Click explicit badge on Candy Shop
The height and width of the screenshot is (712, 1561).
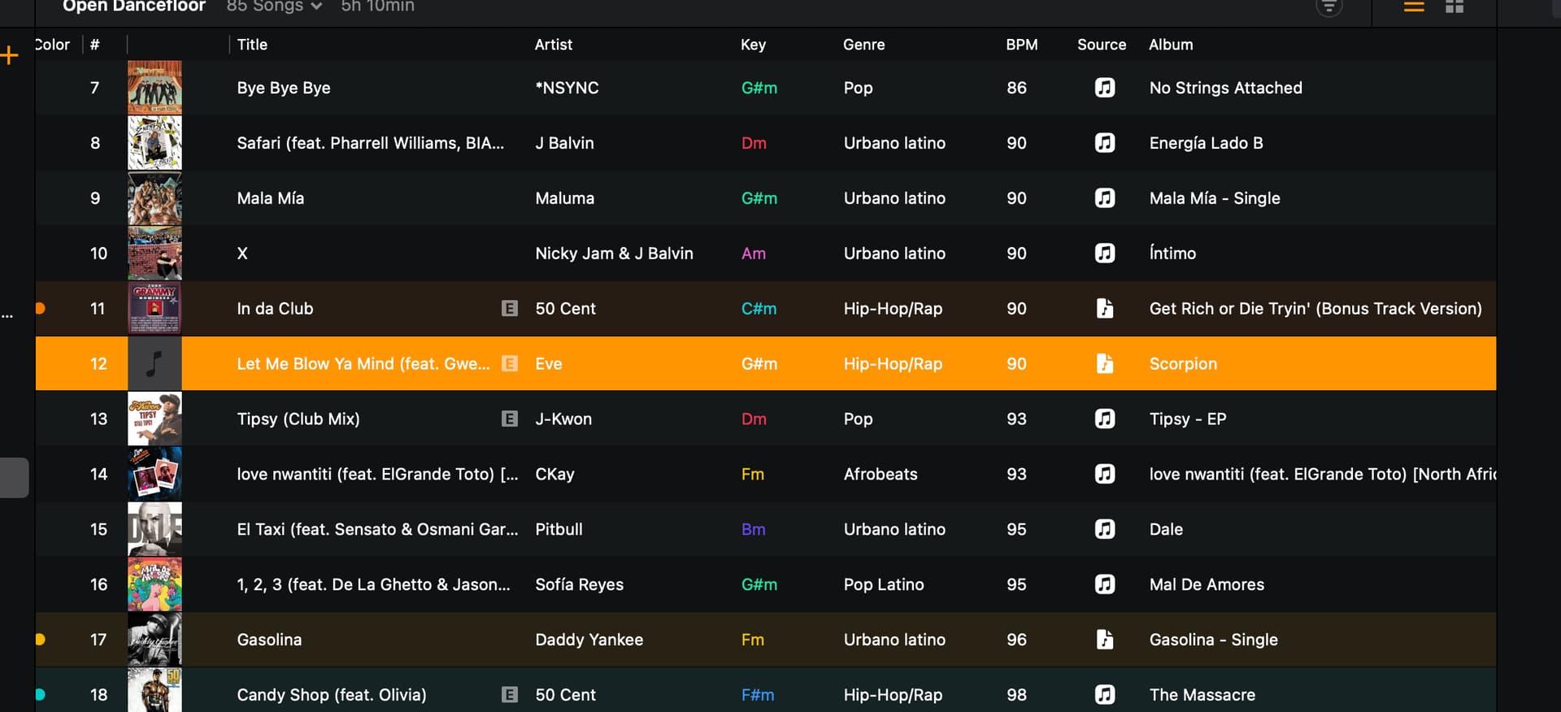point(510,694)
